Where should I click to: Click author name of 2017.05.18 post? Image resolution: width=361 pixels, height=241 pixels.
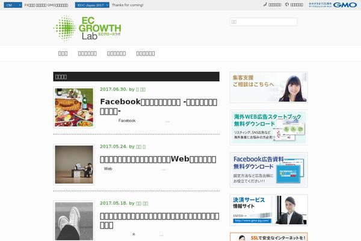click(142, 203)
